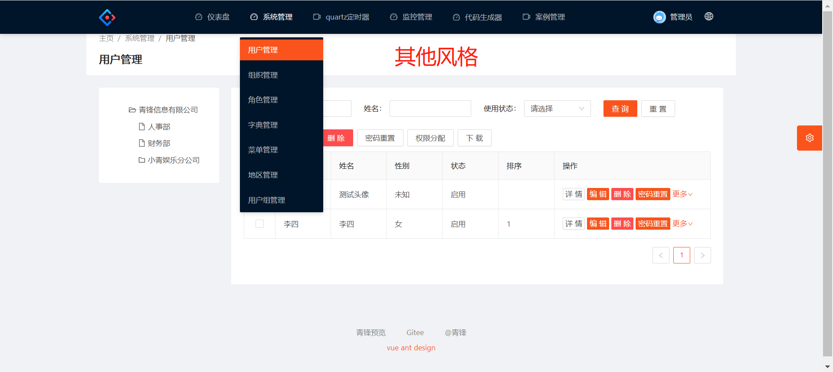Click the icon beside 系统管理 in the nav

click(254, 17)
